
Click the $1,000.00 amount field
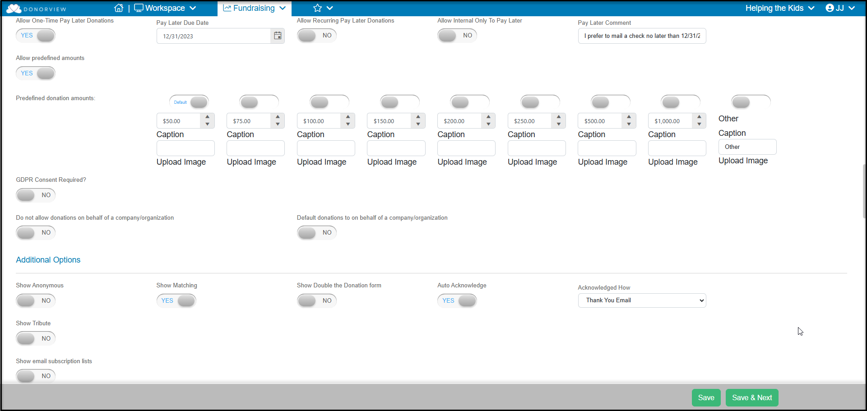point(670,121)
